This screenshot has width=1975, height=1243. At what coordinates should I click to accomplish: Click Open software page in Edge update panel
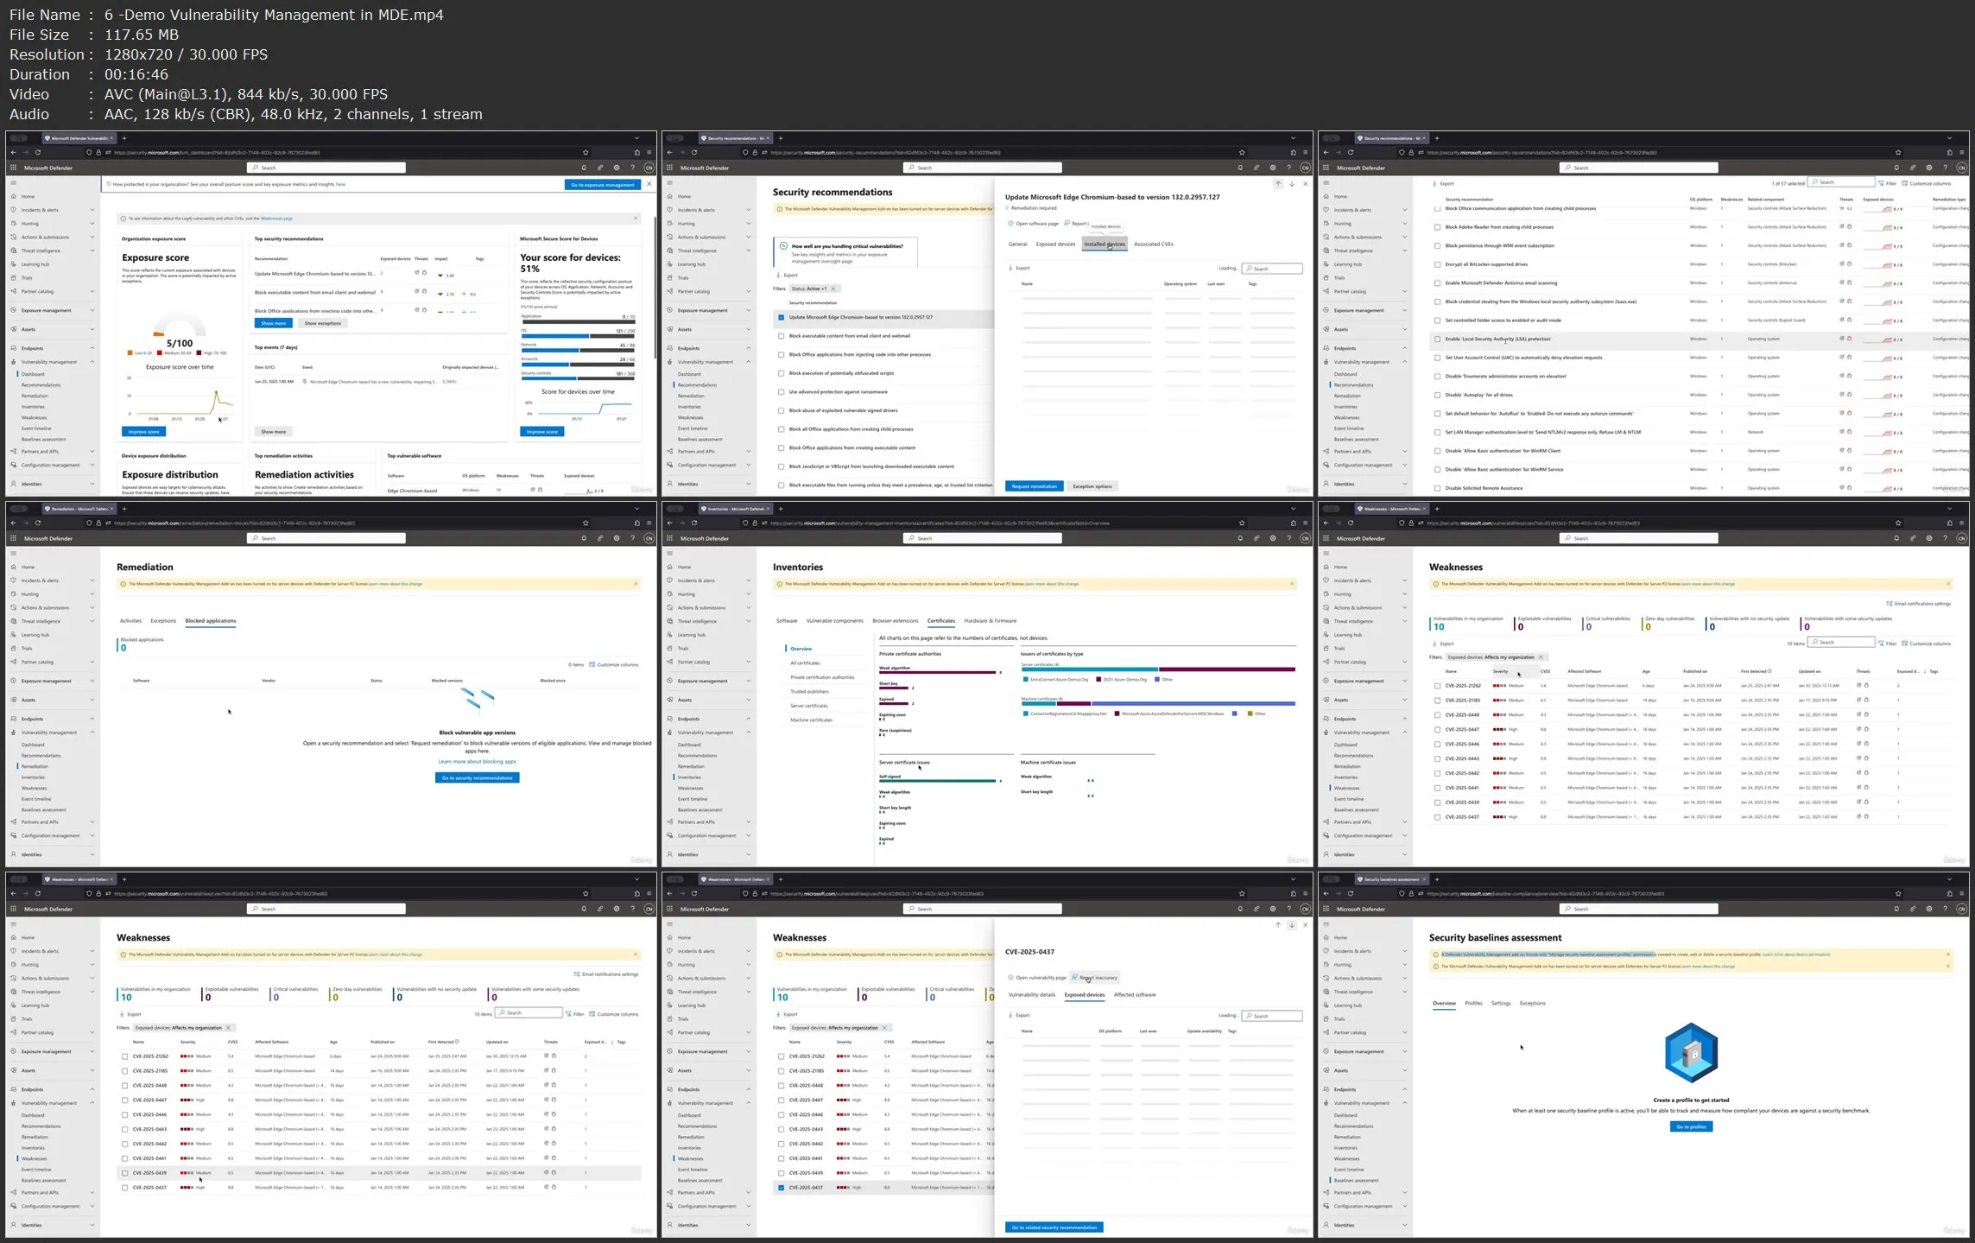tap(1033, 224)
